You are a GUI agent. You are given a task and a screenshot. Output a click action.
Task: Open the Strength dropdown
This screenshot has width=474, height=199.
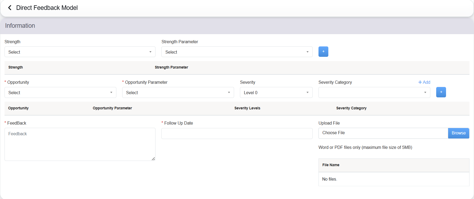click(x=80, y=52)
